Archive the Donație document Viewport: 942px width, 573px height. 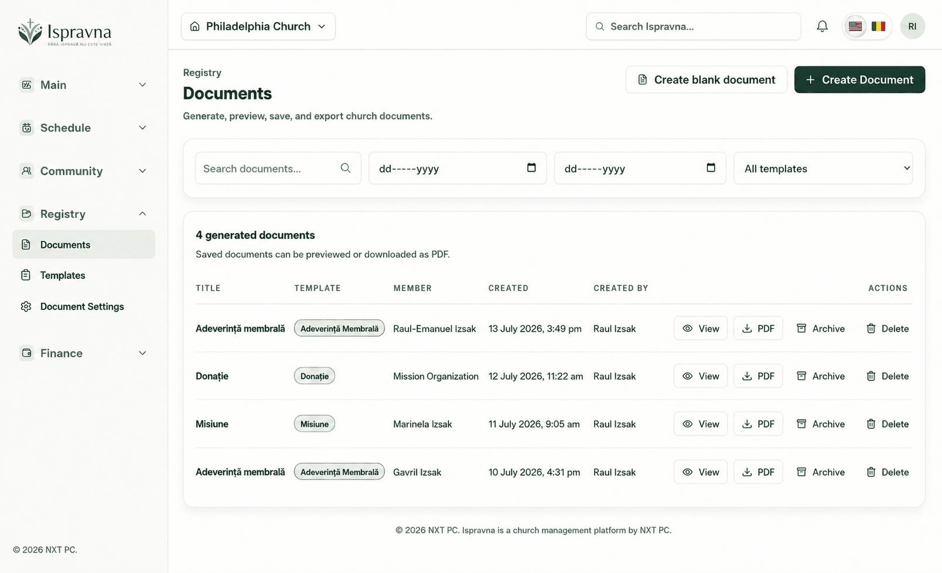click(x=820, y=376)
